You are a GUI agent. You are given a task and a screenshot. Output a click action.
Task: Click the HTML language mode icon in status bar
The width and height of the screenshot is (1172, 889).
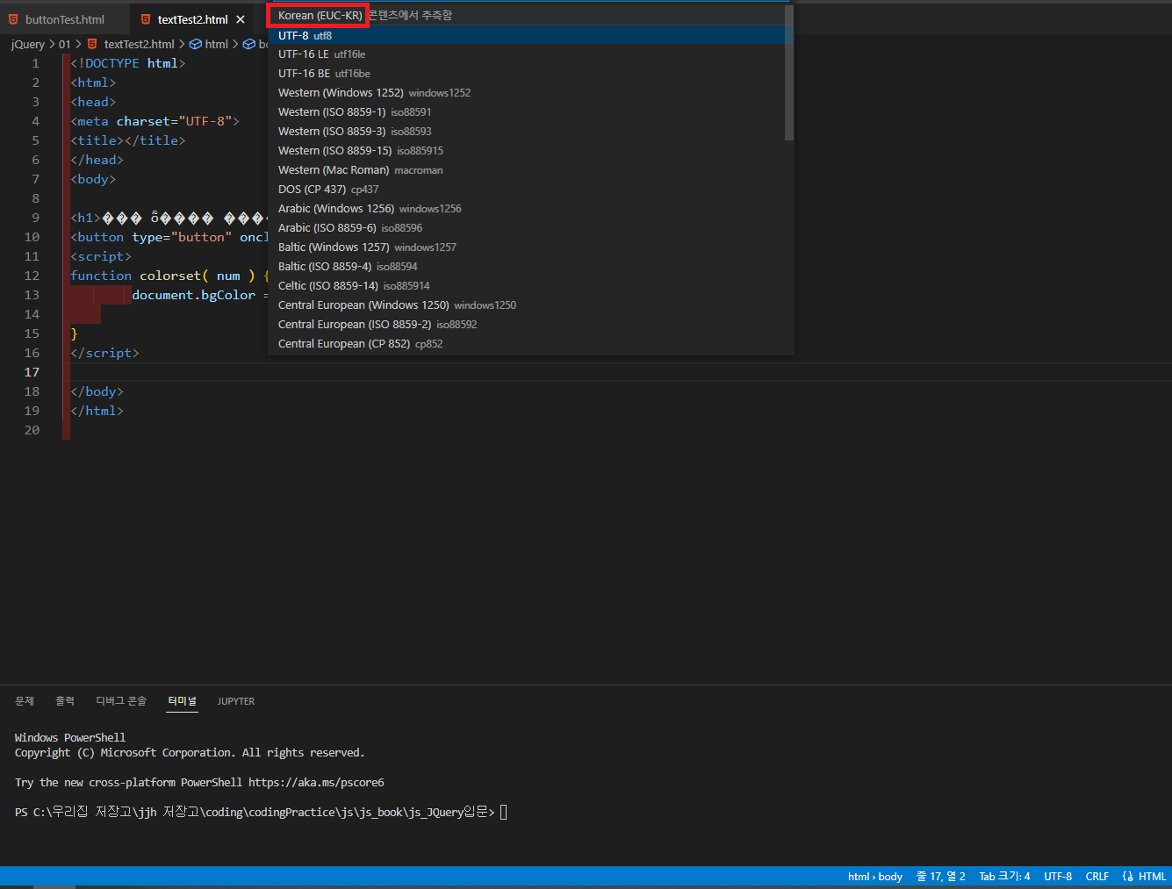click(1128, 876)
